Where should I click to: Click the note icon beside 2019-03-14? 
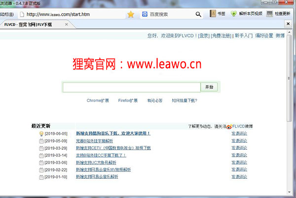point(41,156)
